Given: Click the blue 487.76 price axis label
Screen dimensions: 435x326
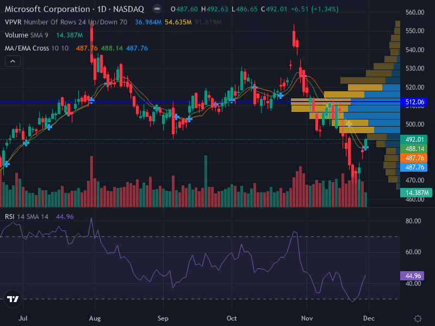Looking at the screenshot, I should (x=414, y=167).
